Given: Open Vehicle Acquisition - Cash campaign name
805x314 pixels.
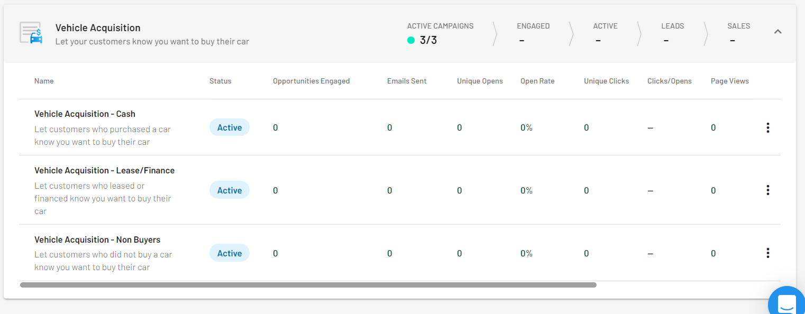Looking at the screenshot, I should click(85, 114).
